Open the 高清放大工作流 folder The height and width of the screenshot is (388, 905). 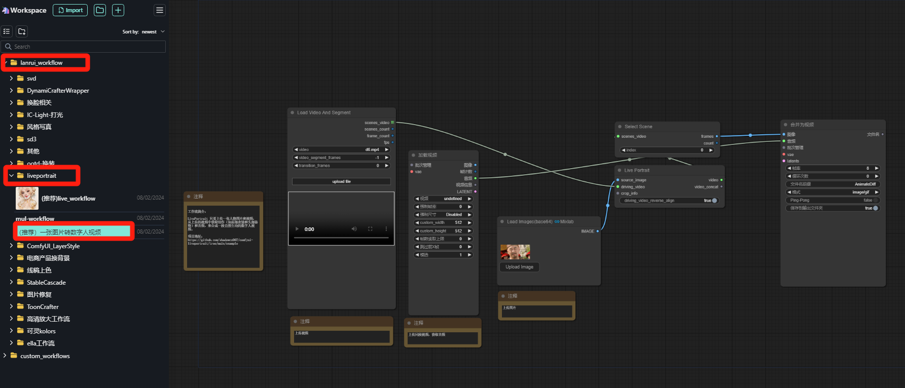[x=48, y=319]
